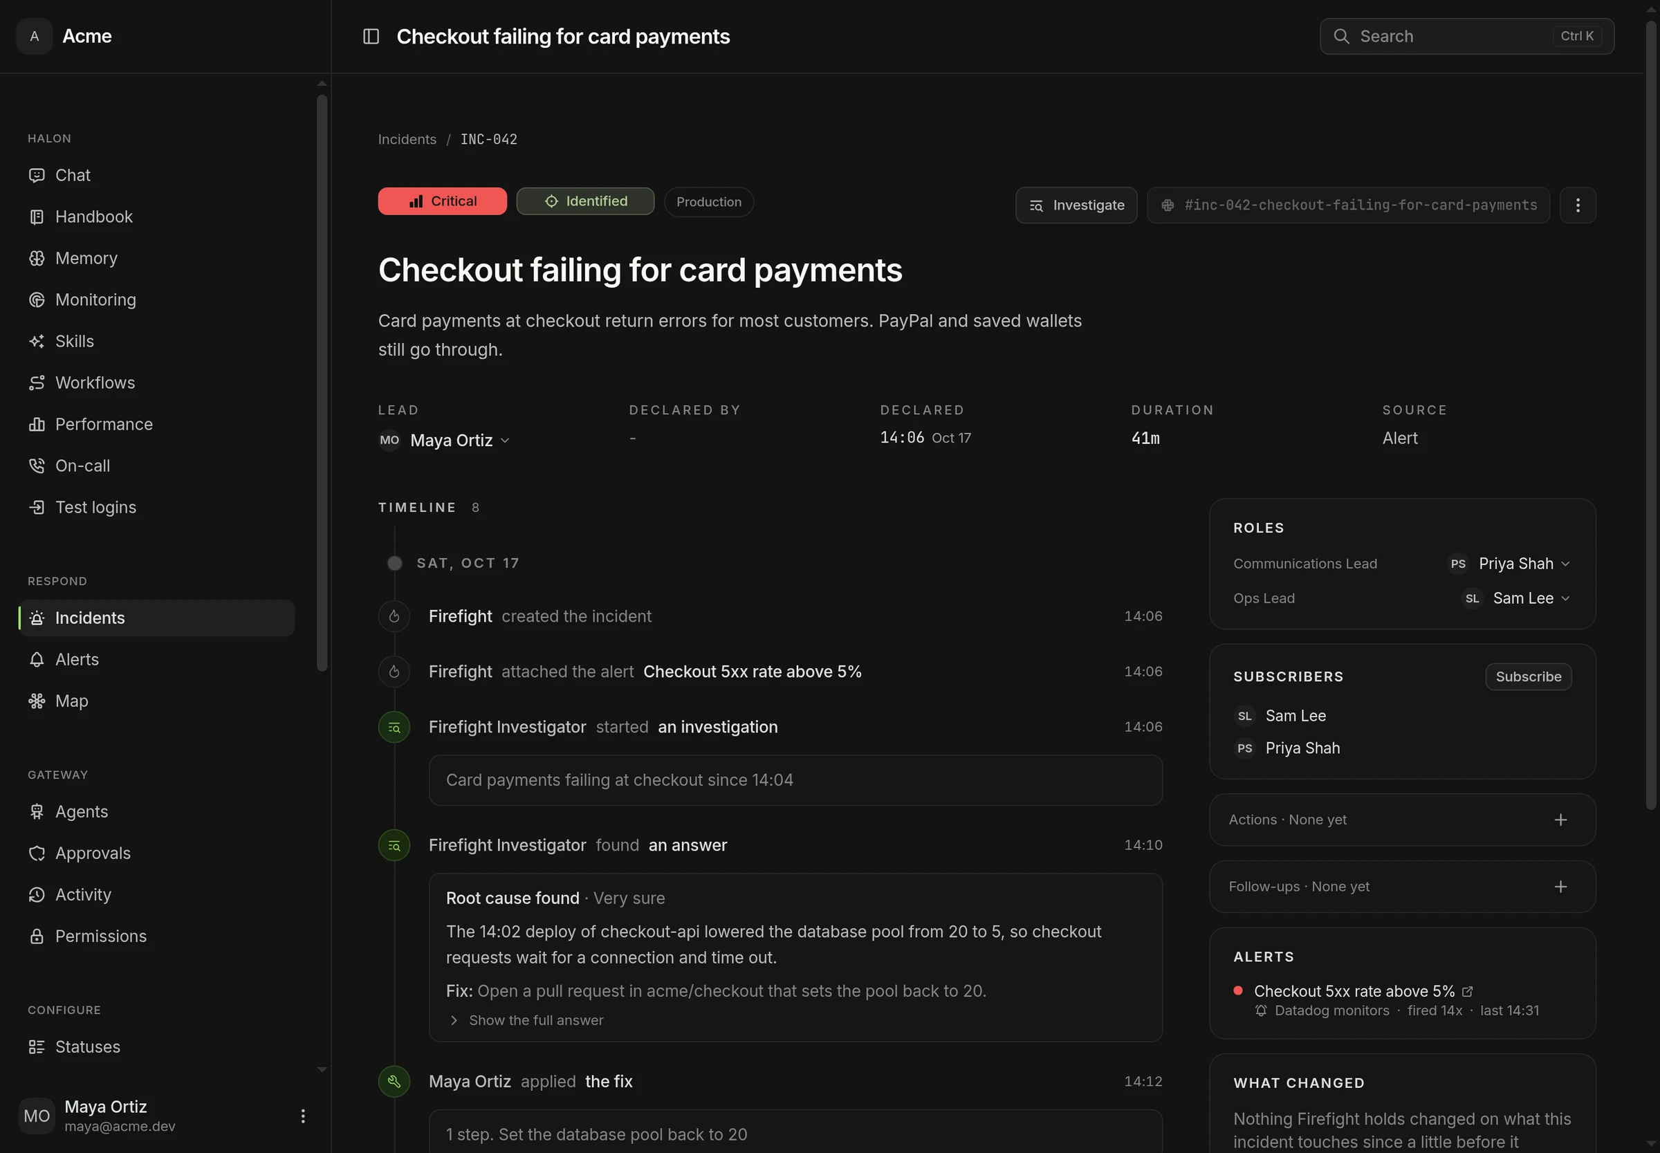
Task: Click the Investigate button
Action: pos(1076,205)
